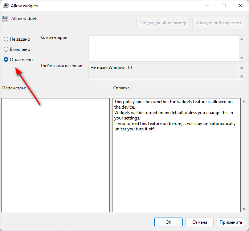Click the OK button

(168, 222)
